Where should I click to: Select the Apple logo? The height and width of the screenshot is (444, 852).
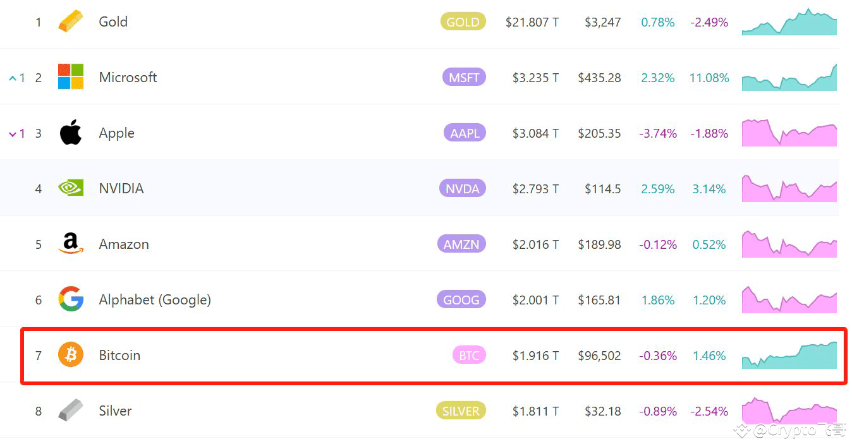[x=70, y=133]
